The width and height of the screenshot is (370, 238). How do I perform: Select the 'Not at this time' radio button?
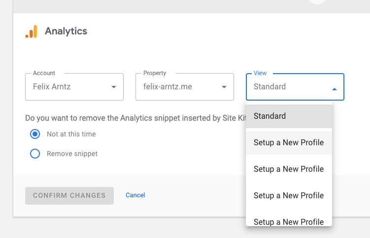(35, 134)
